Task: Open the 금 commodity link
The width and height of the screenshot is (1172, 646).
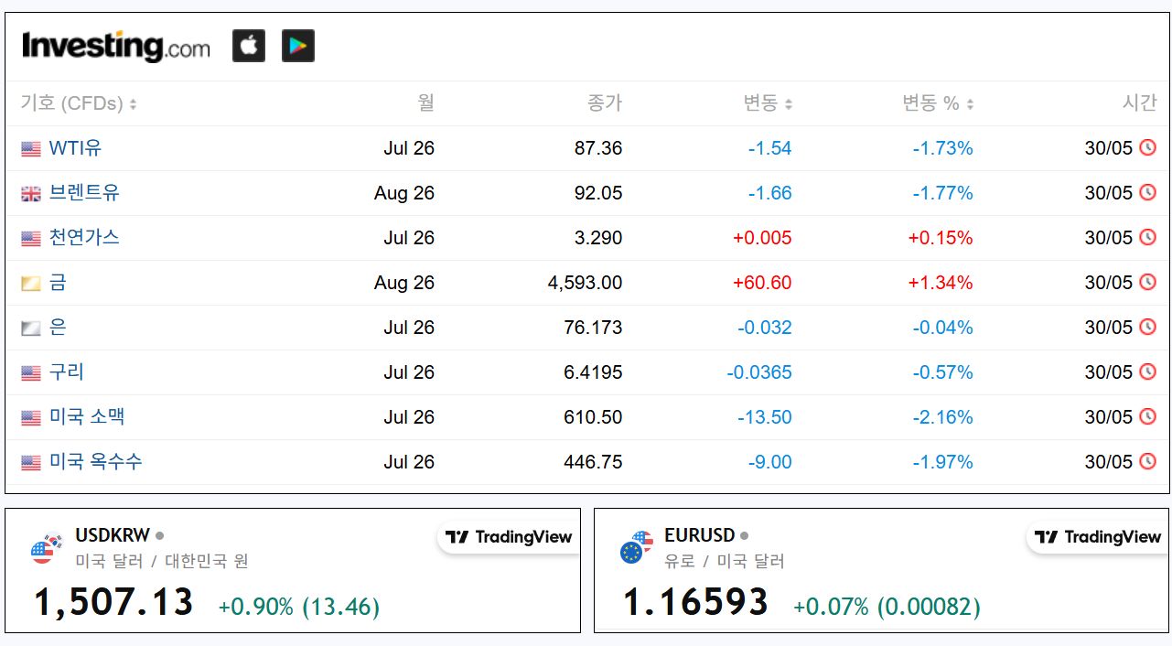Action: 58,282
